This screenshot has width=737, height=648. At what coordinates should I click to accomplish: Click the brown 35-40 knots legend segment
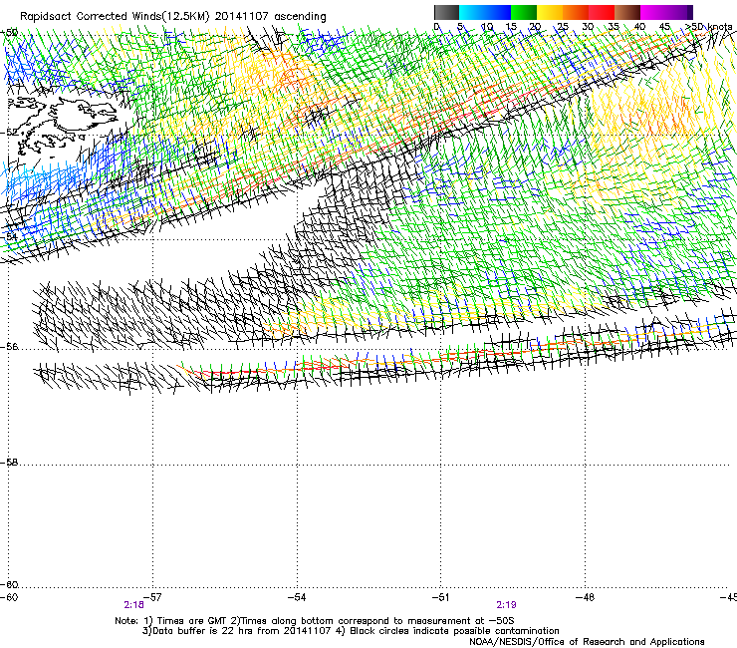(x=627, y=12)
